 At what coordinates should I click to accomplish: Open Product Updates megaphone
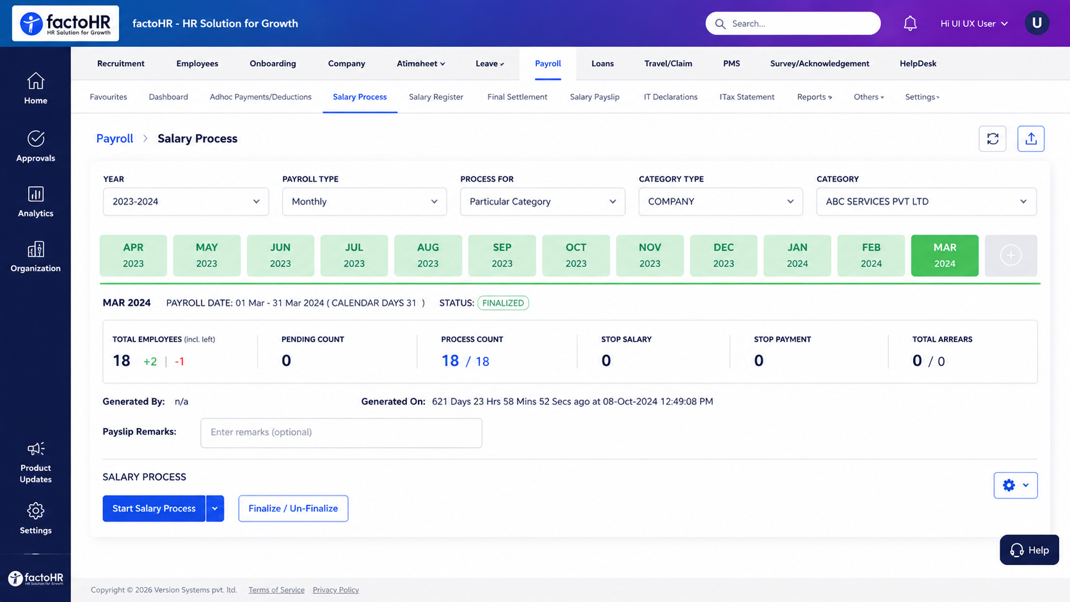coord(35,463)
